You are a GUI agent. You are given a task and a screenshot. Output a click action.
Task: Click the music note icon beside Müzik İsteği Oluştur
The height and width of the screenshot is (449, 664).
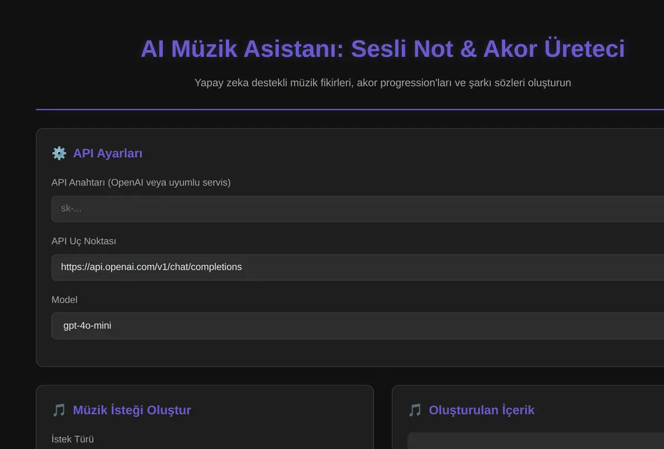pos(59,410)
